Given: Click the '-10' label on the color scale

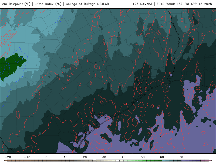Looking at the screenshot, I should [x=27, y=157].
